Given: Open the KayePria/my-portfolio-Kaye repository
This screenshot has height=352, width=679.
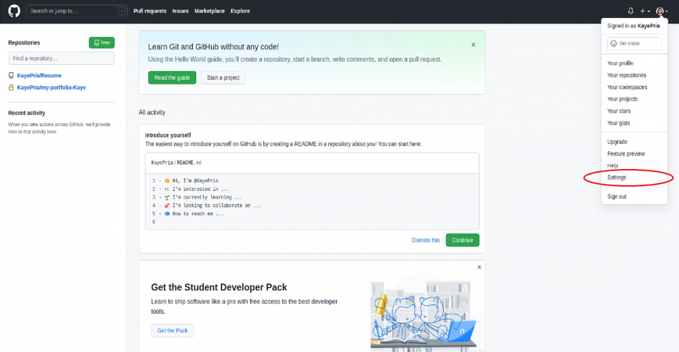Looking at the screenshot, I should tap(52, 88).
